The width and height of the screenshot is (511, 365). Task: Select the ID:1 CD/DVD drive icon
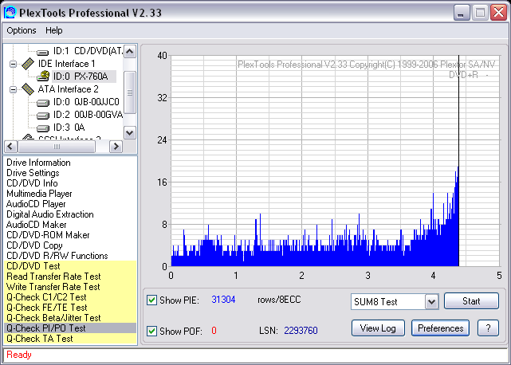42,52
